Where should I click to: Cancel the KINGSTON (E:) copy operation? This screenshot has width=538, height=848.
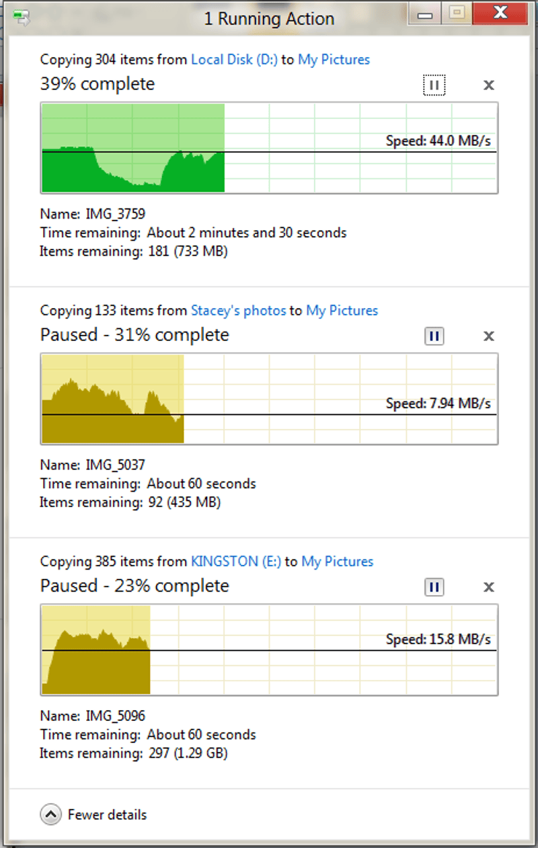[489, 586]
